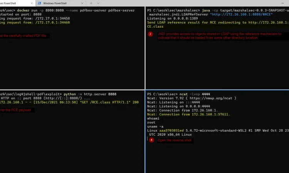
Task: Click the 'Send LDAP reference result for RCE' line
Action: (218, 22)
